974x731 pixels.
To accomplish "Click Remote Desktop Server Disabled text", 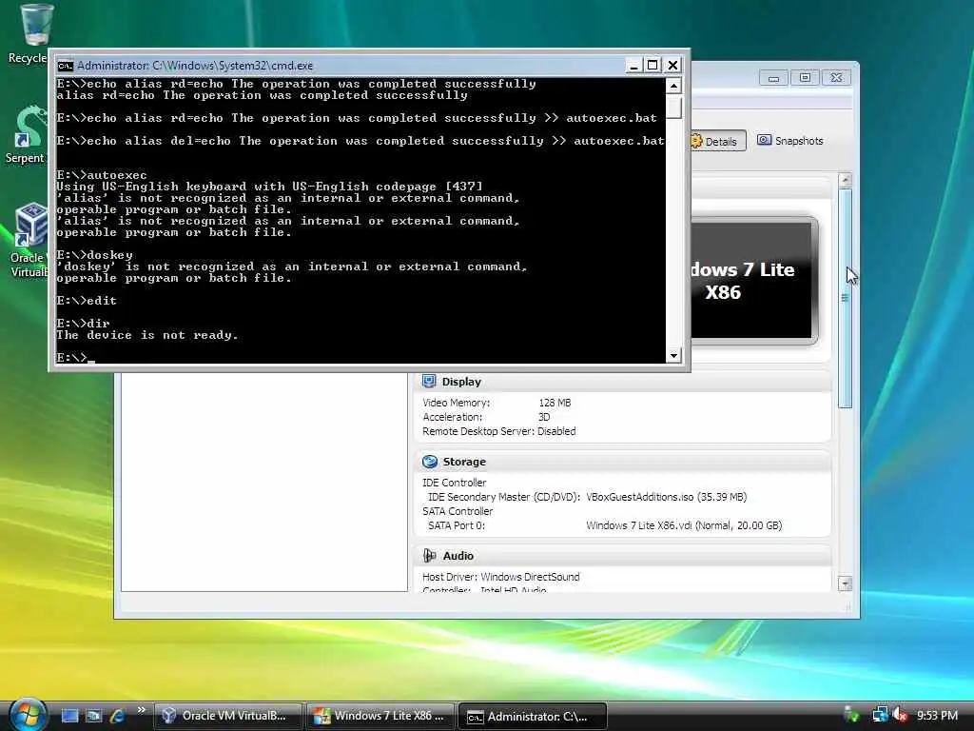I will pos(498,431).
